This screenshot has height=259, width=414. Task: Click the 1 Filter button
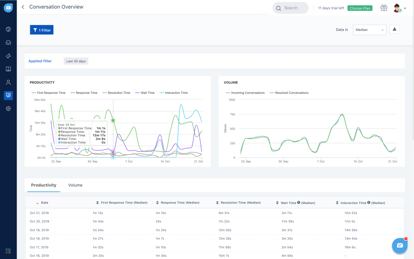tap(42, 30)
